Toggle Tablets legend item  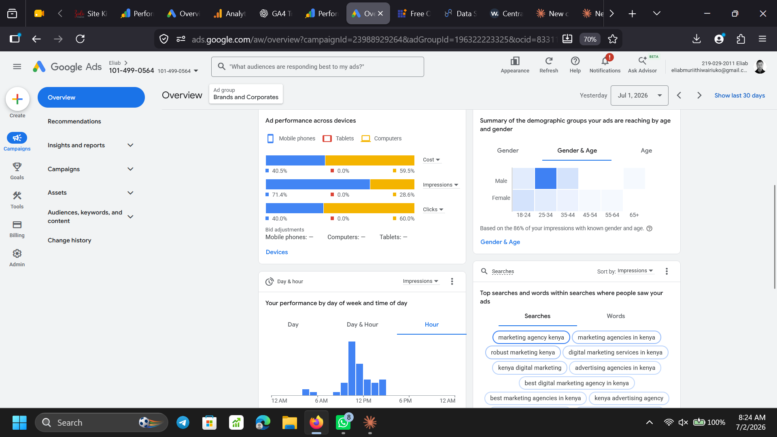338,138
